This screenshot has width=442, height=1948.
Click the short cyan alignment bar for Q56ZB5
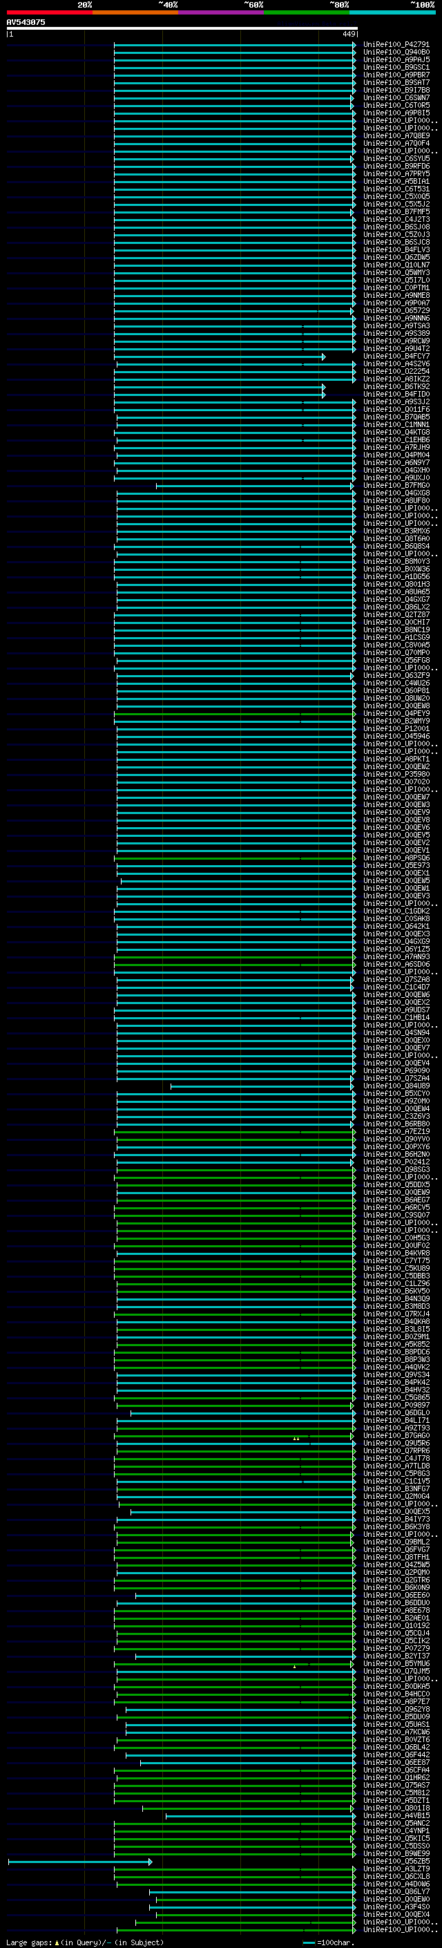click(80, 1861)
